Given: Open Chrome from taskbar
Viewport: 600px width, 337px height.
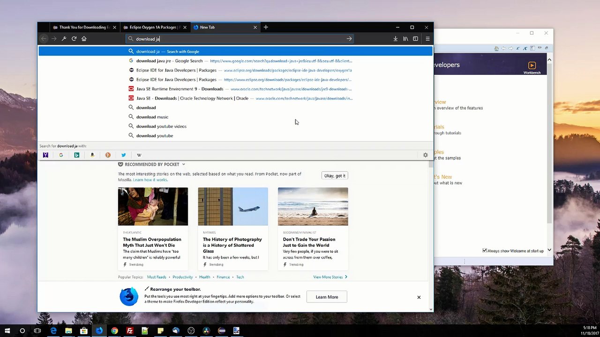Looking at the screenshot, I should pos(114,330).
